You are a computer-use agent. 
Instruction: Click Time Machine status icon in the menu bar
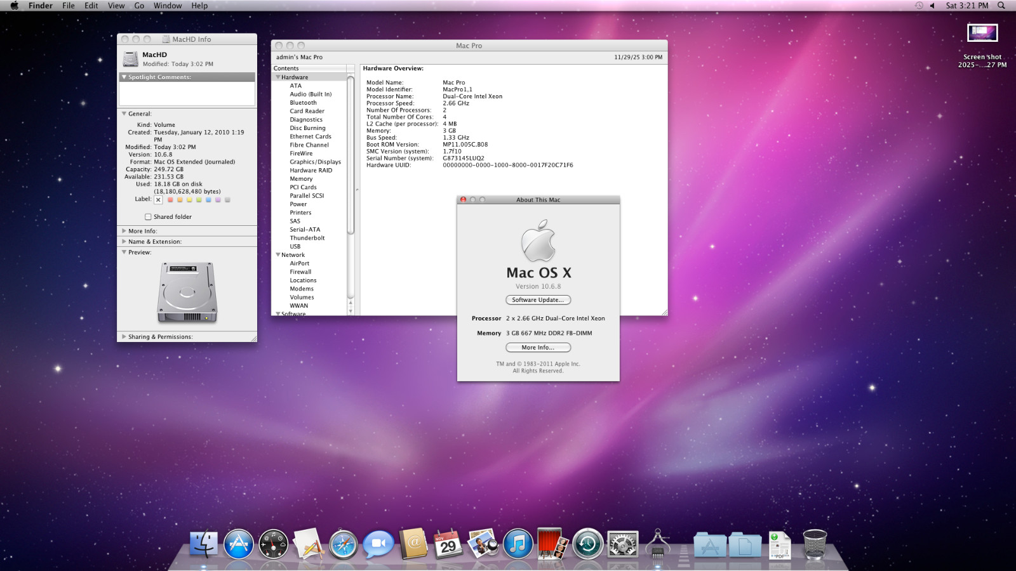pos(919,6)
